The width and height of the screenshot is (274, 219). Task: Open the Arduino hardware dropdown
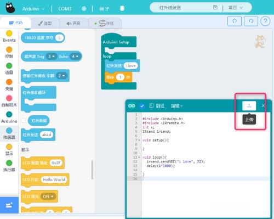coord(33,9)
